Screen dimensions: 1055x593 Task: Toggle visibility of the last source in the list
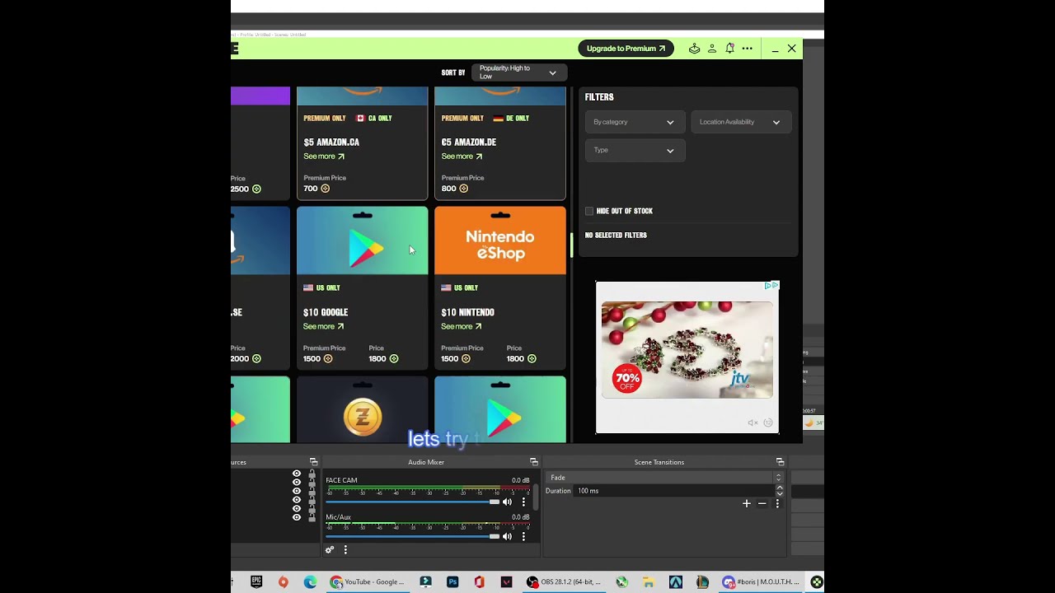297,517
